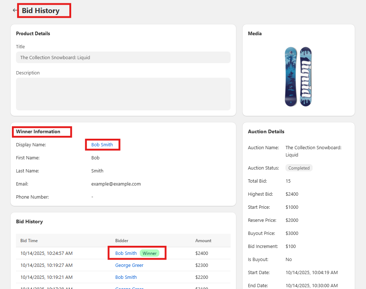
Task: Click the Bid Time column header
Action: (29, 240)
